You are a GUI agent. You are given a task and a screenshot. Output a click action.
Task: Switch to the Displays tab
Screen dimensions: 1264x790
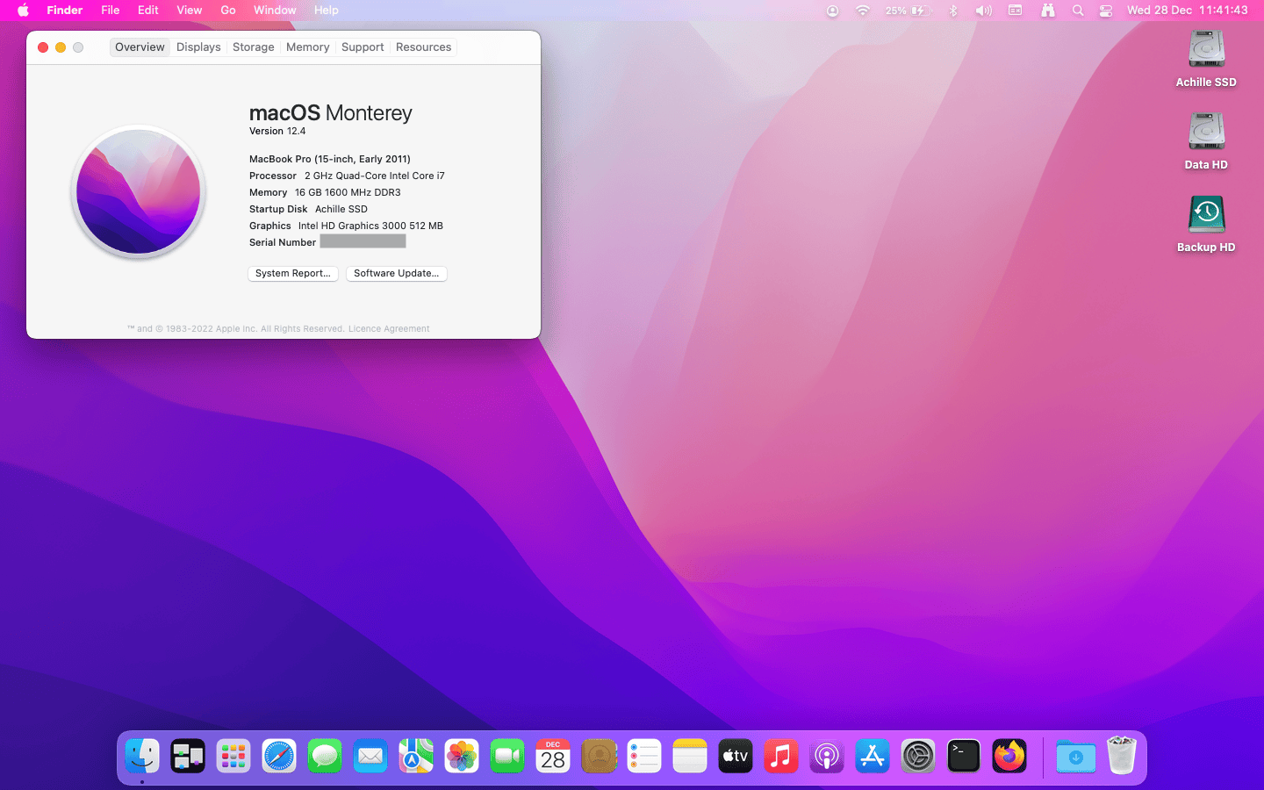click(x=197, y=47)
